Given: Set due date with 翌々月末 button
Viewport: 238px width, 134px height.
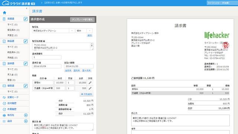Looking at the screenshot, I should click(86, 70).
